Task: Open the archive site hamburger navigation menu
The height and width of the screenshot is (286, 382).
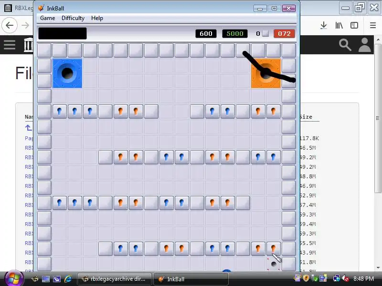Action: tap(10, 45)
